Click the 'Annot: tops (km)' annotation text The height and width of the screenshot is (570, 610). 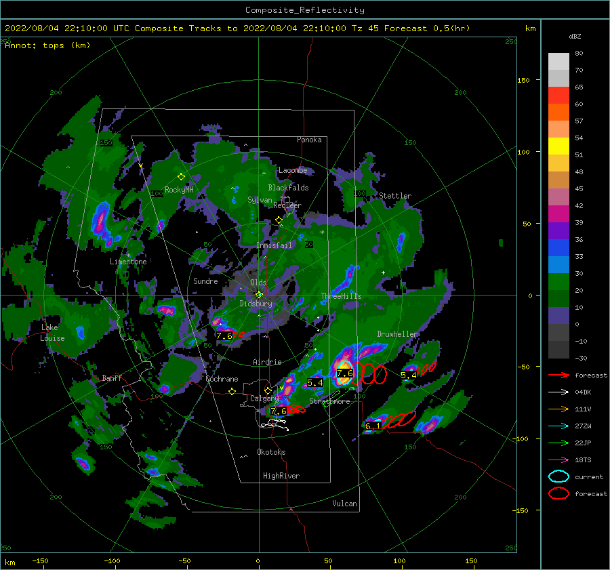[x=47, y=45]
